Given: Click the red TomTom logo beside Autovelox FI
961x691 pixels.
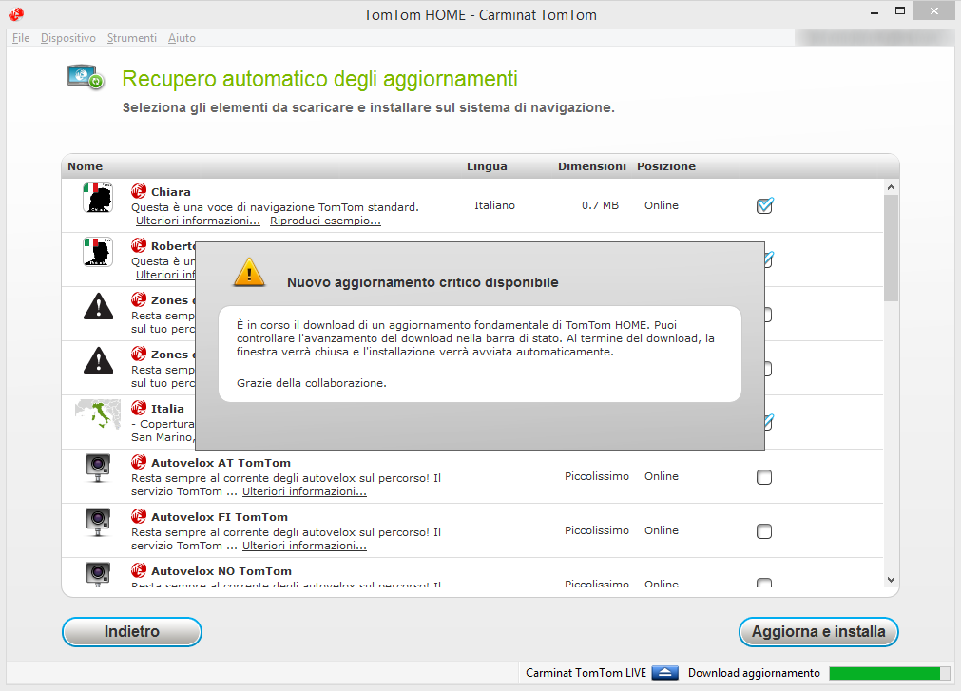Looking at the screenshot, I should point(139,516).
